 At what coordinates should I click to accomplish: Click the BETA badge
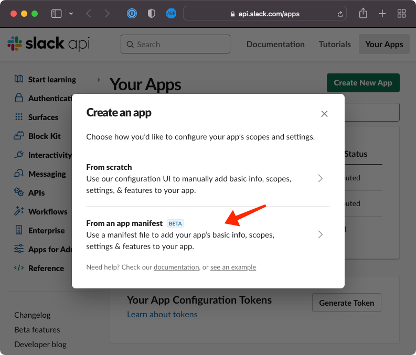tap(175, 223)
